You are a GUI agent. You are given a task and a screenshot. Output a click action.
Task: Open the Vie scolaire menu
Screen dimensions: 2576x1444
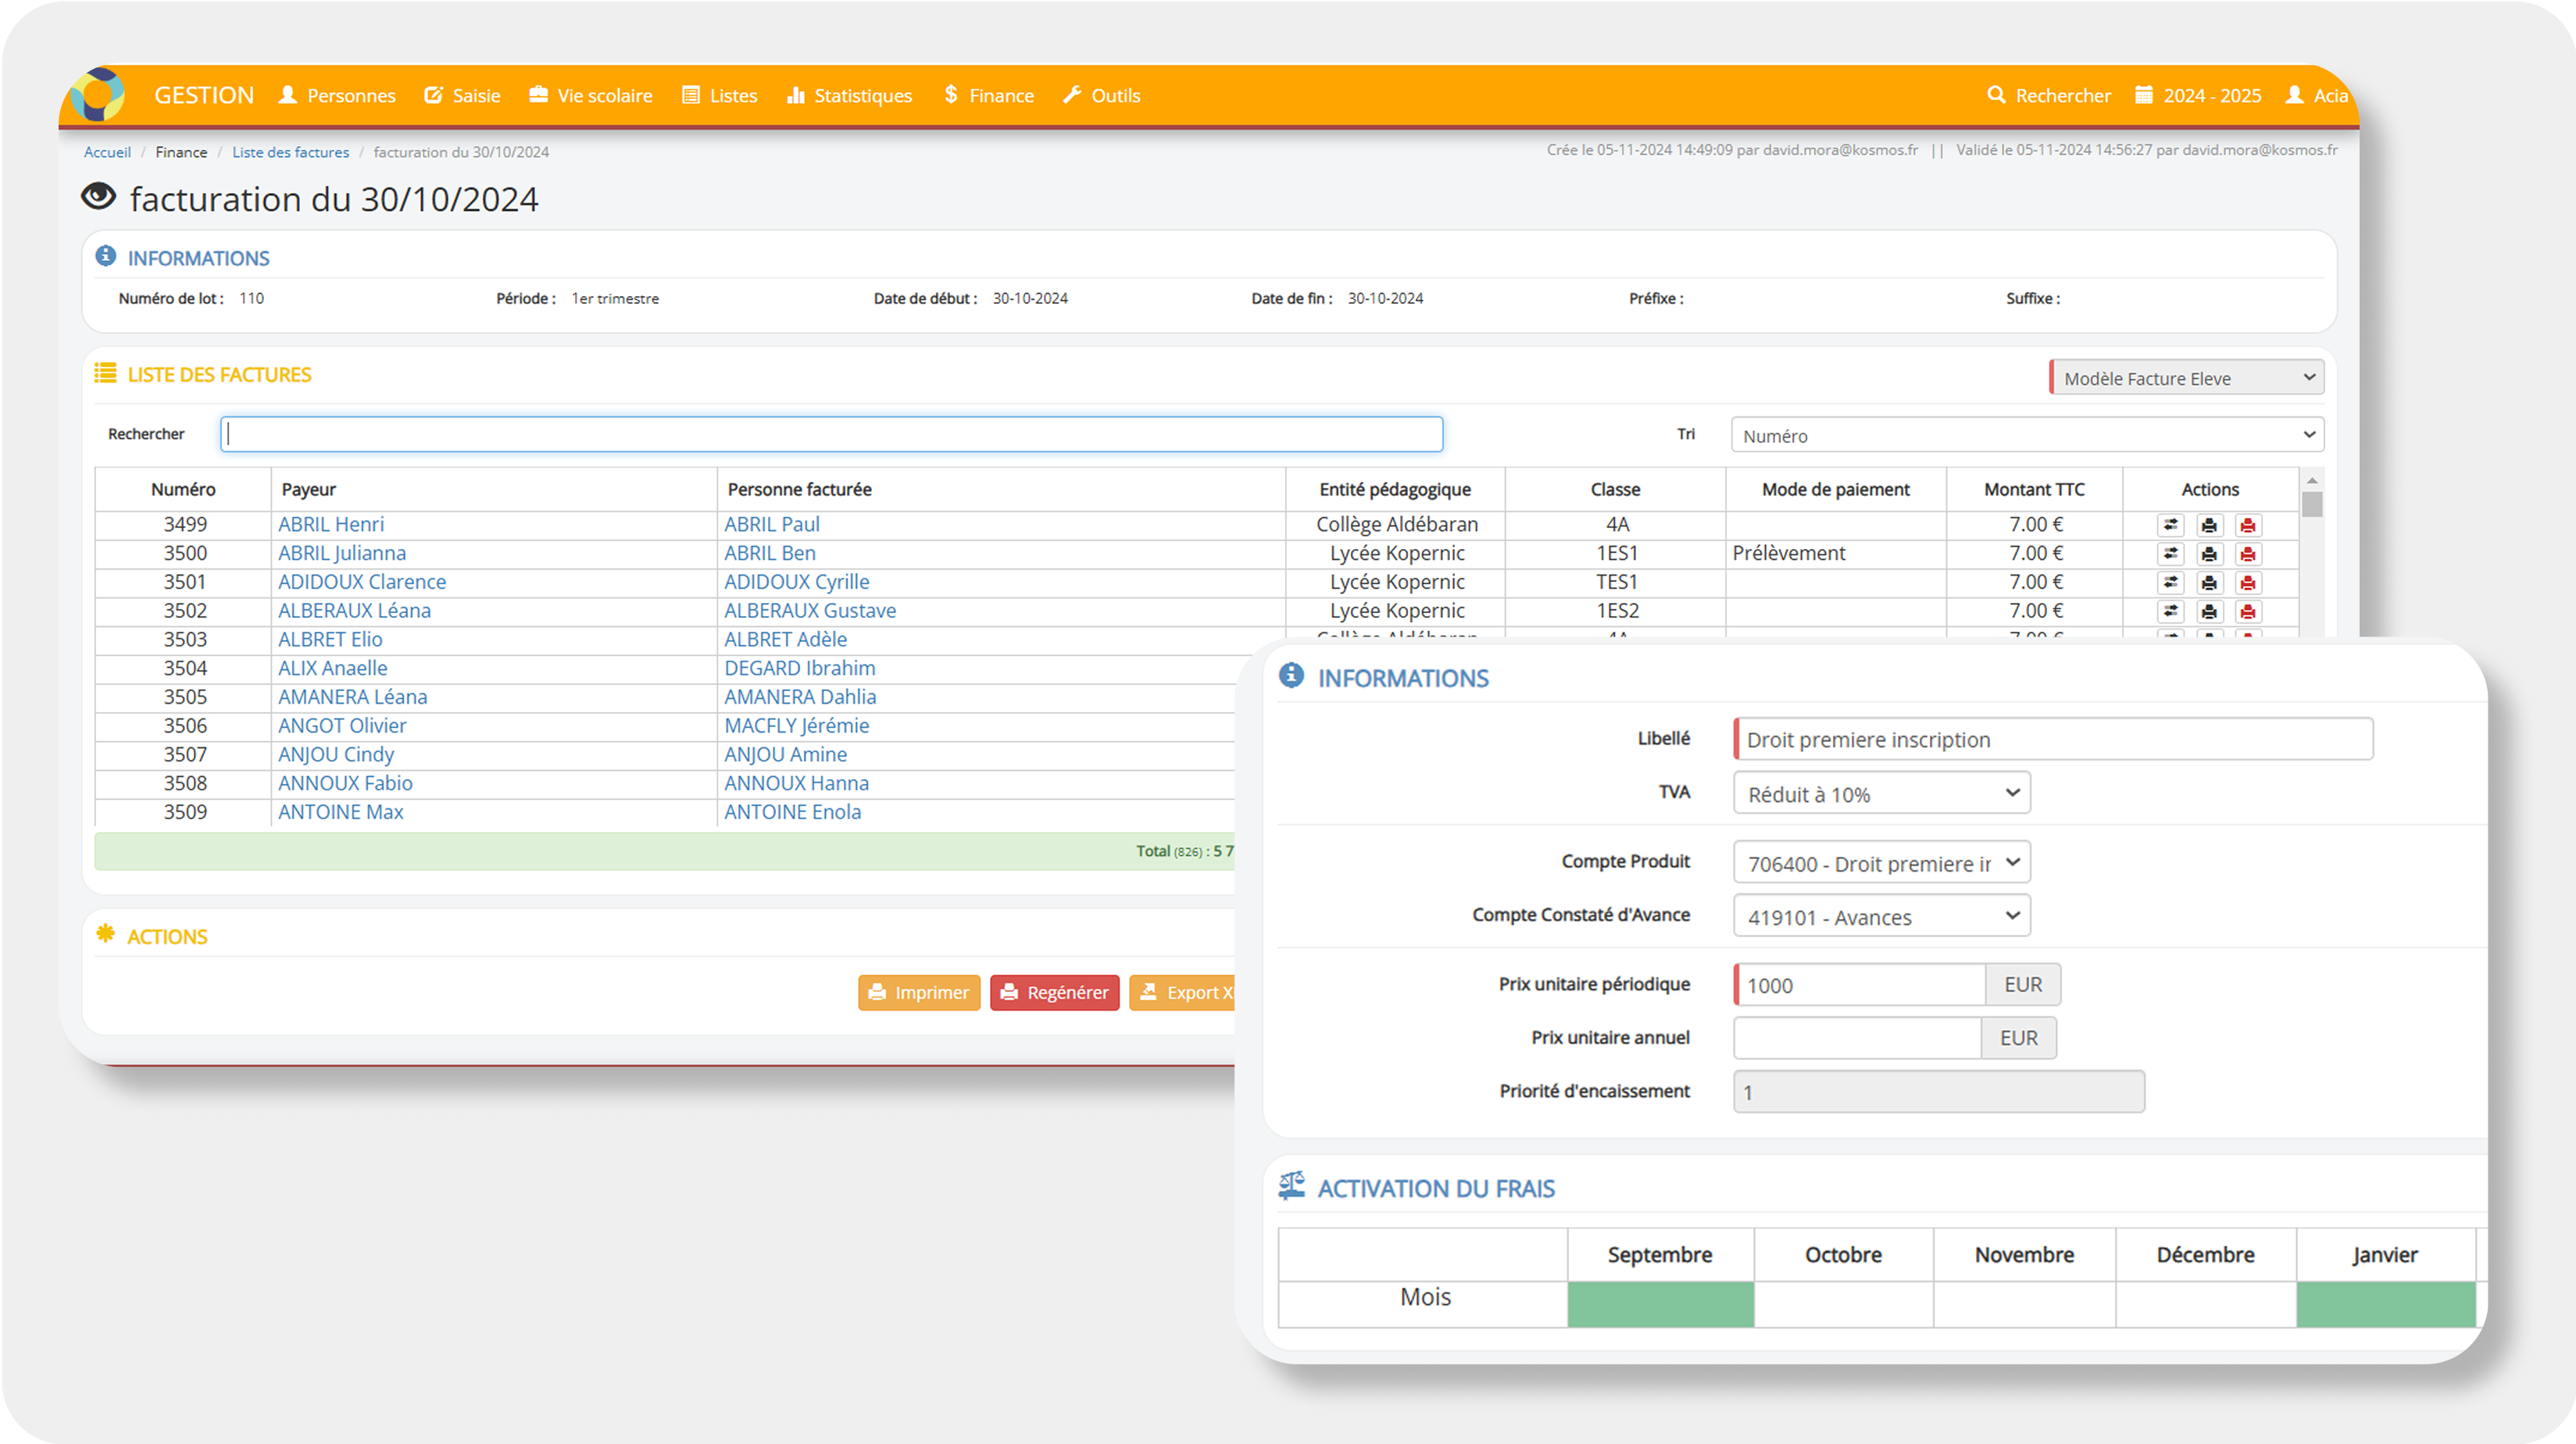(x=590, y=95)
